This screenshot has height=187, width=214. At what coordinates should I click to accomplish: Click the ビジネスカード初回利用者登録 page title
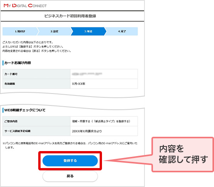pyautogui.click(x=70, y=16)
